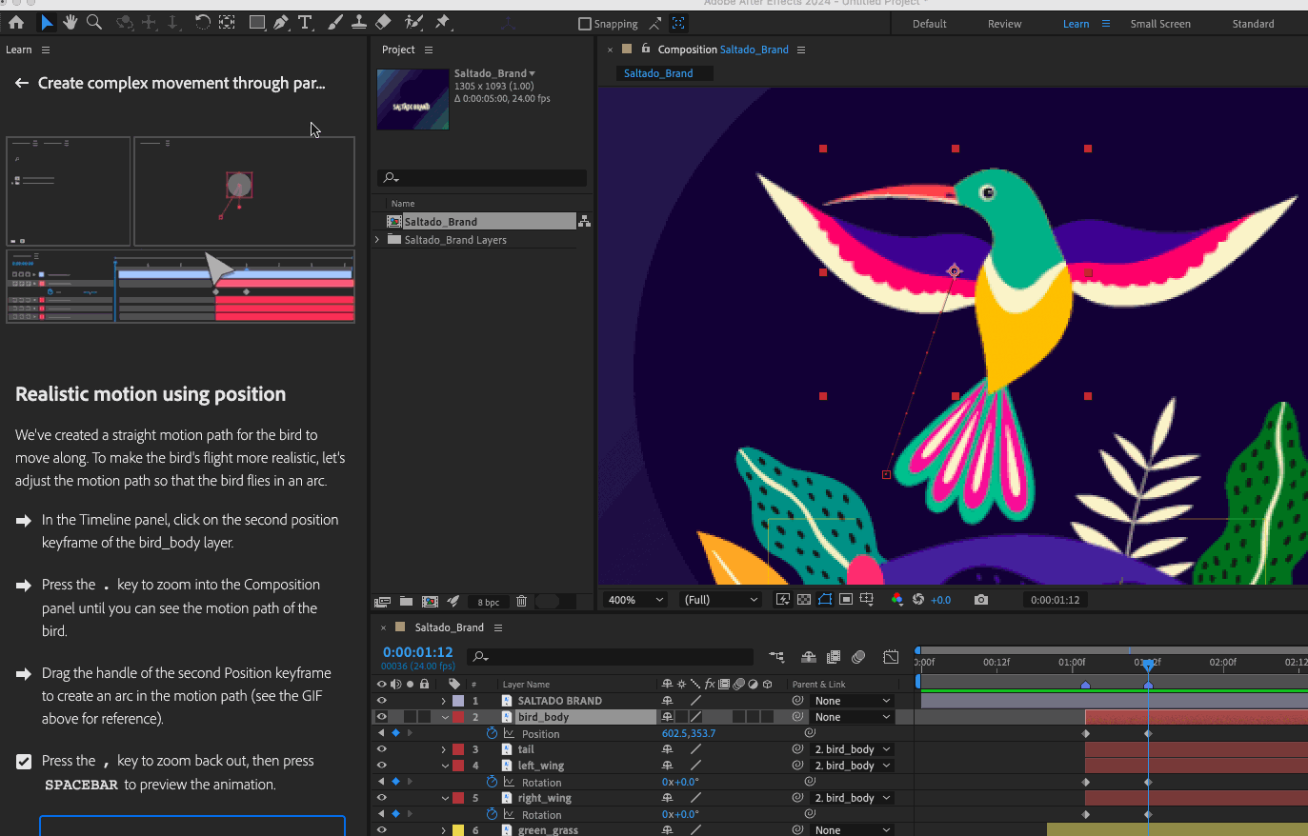Click the lavender label of SALTADO BRAND layer
The image size is (1308, 836).
pos(458,701)
